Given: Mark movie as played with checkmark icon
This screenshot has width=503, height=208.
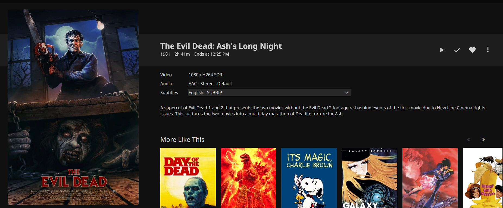Looking at the screenshot, I should 457,50.
